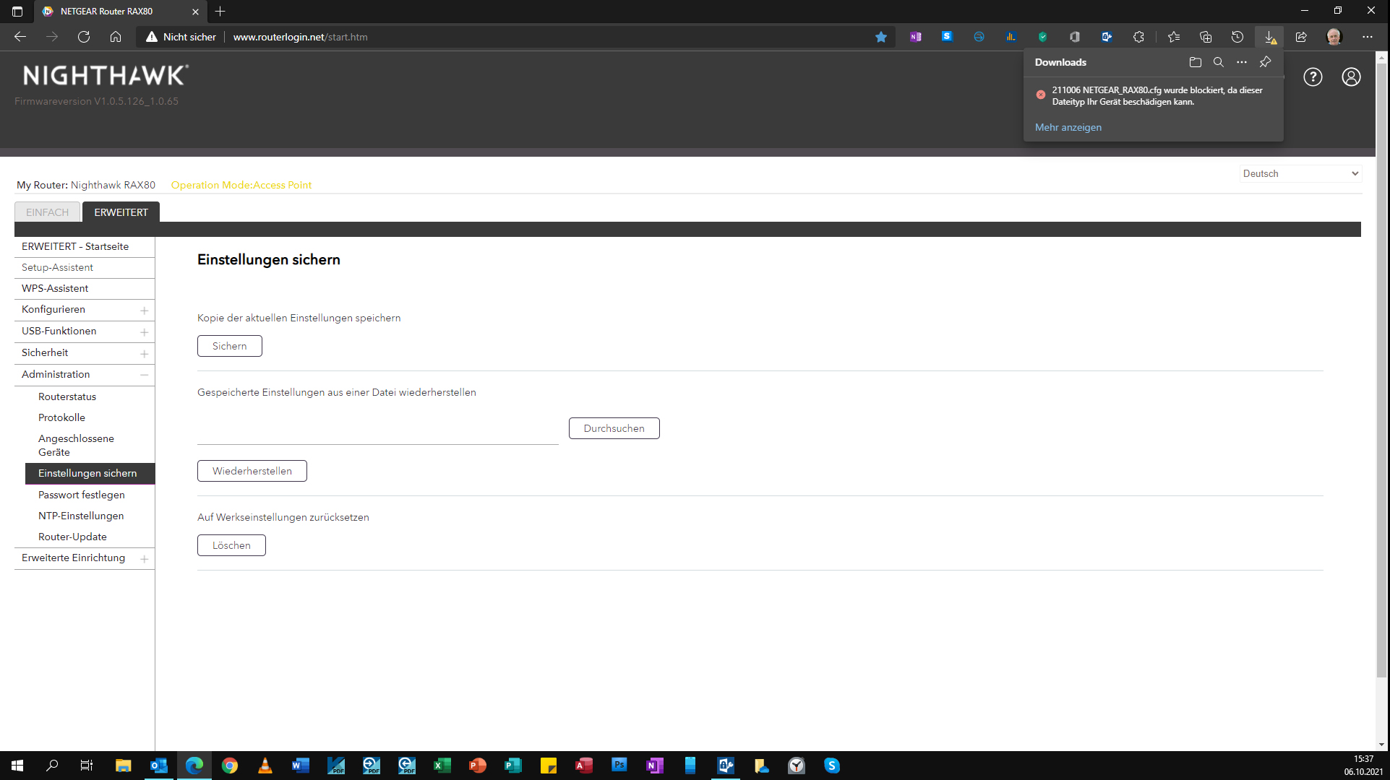Screen dimensions: 1390x780
Task: Click the Downloads toolbar icon
Action: click(1269, 37)
